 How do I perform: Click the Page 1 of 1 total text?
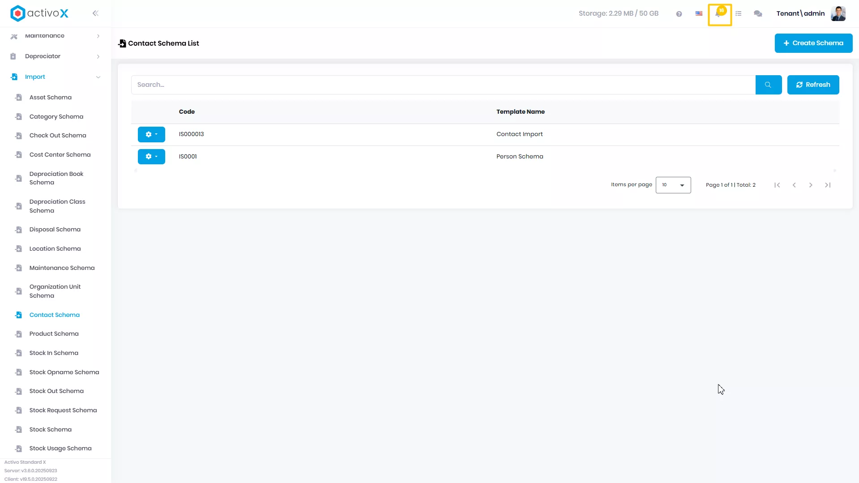(x=731, y=185)
